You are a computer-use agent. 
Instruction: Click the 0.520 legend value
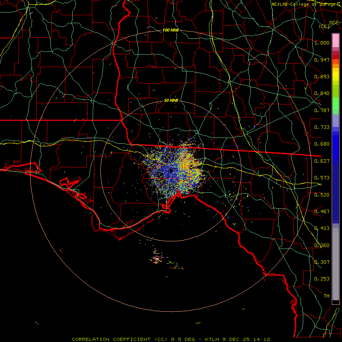(322, 195)
